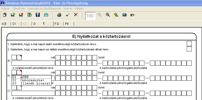Click the calculator icon
Image resolution: width=202 pixels, height=100 pixels.
click(124, 15)
